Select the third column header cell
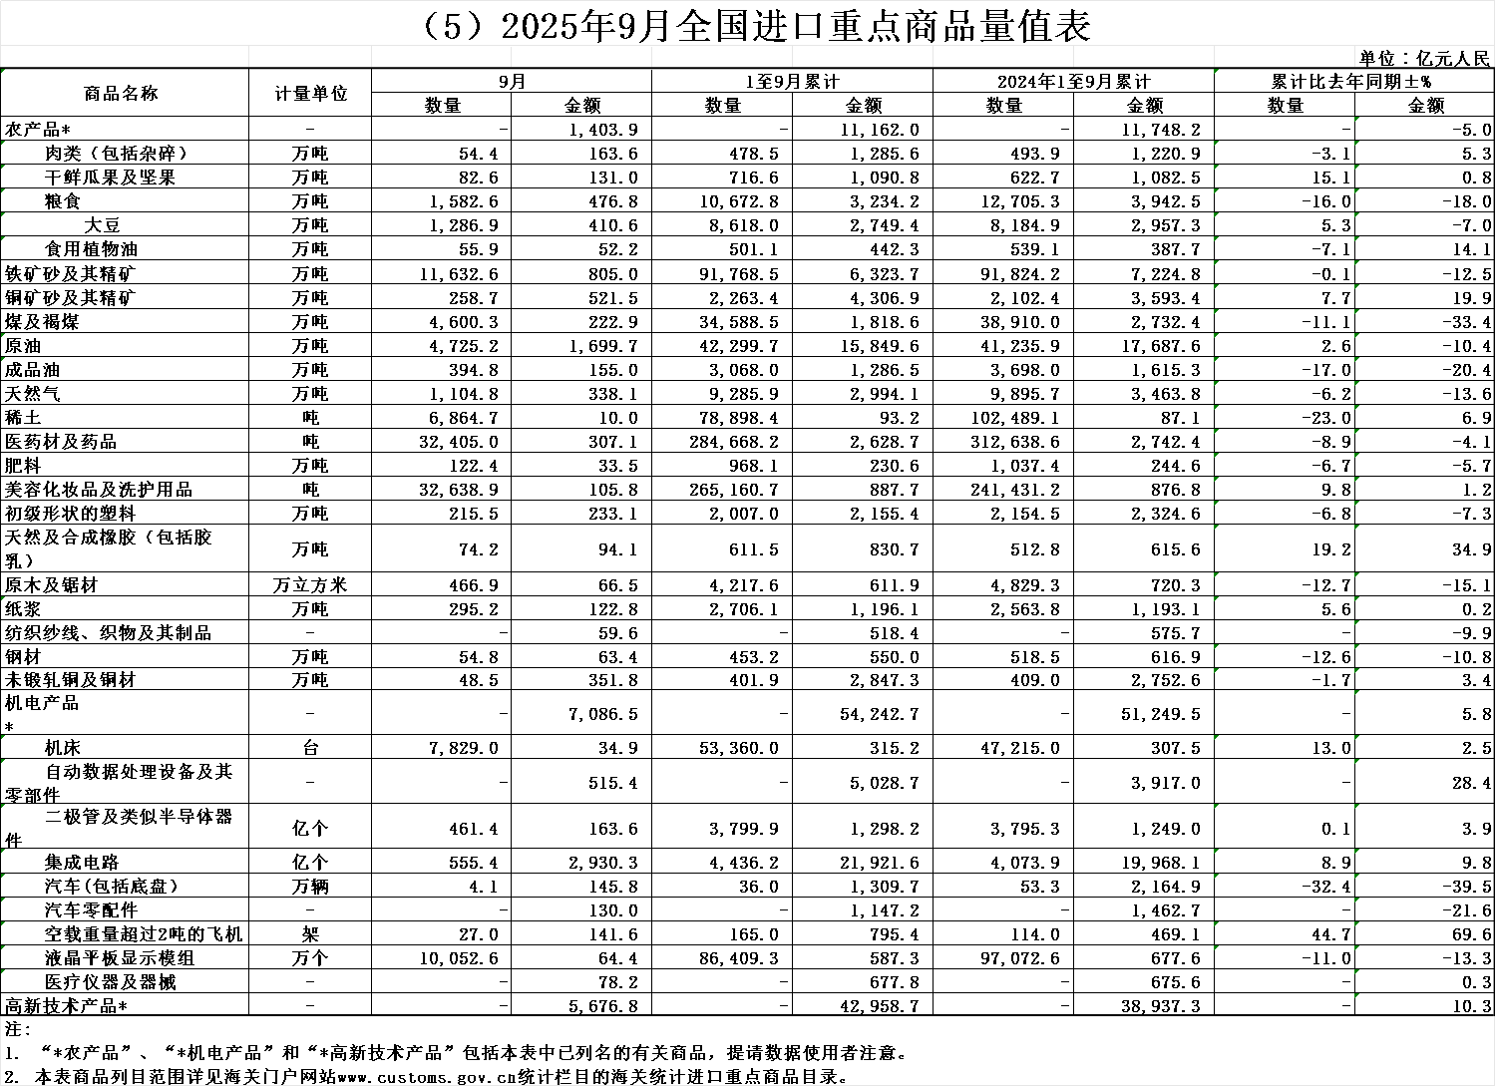The image size is (1498, 1086). (441, 57)
